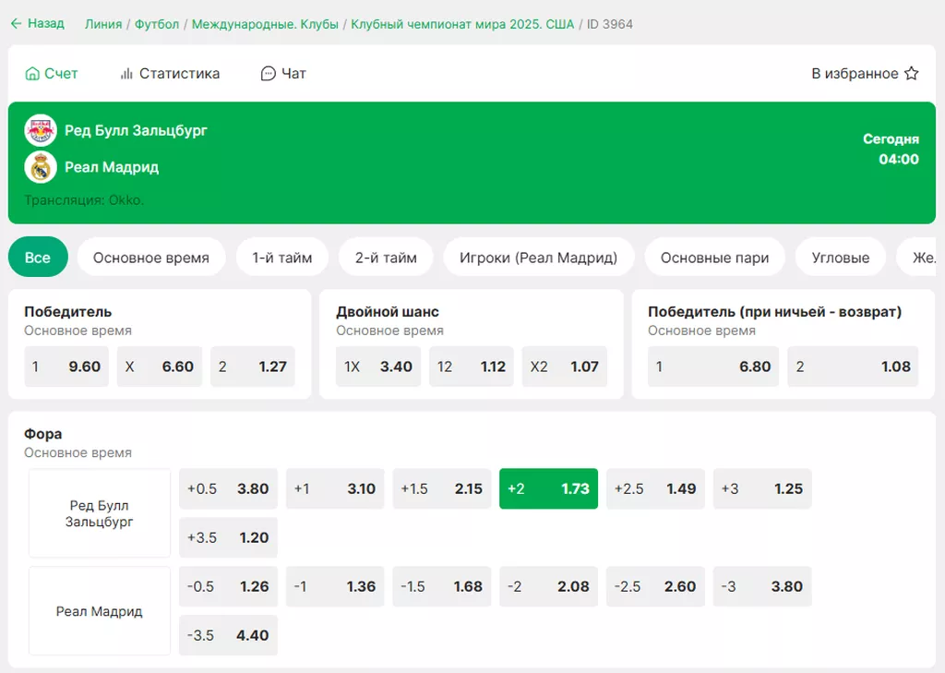Viewport: 945px width, 673px height.
Task: Select Real Madrid handicap -1.5 at 1.68
Action: [x=442, y=586]
